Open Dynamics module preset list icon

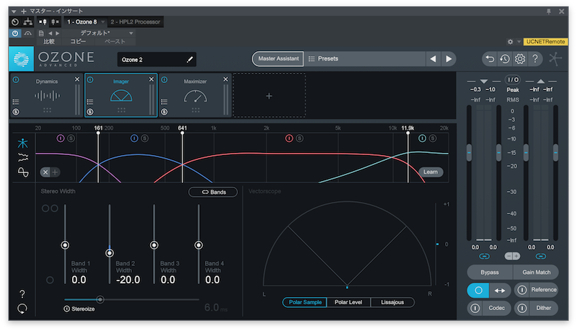tap(16, 102)
